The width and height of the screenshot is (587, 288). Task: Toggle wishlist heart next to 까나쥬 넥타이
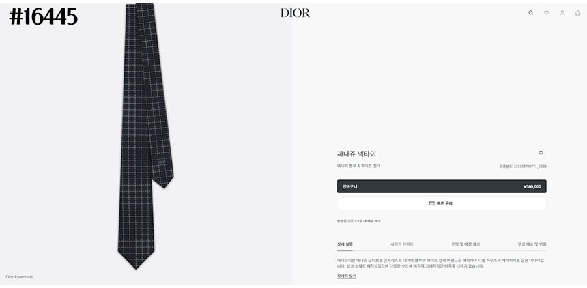click(541, 153)
